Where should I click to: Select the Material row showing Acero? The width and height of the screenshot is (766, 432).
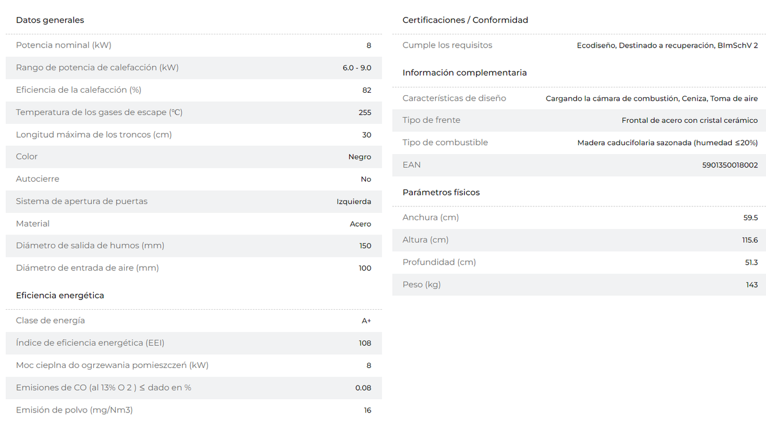point(193,223)
